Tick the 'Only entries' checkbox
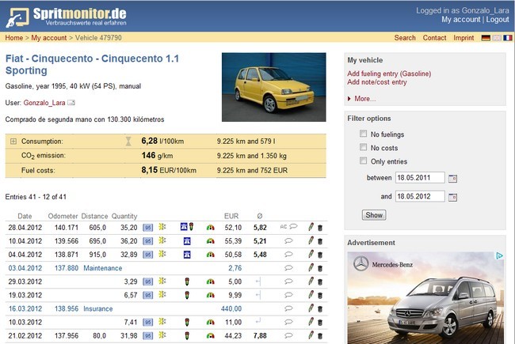 pyautogui.click(x=363, y=162)
